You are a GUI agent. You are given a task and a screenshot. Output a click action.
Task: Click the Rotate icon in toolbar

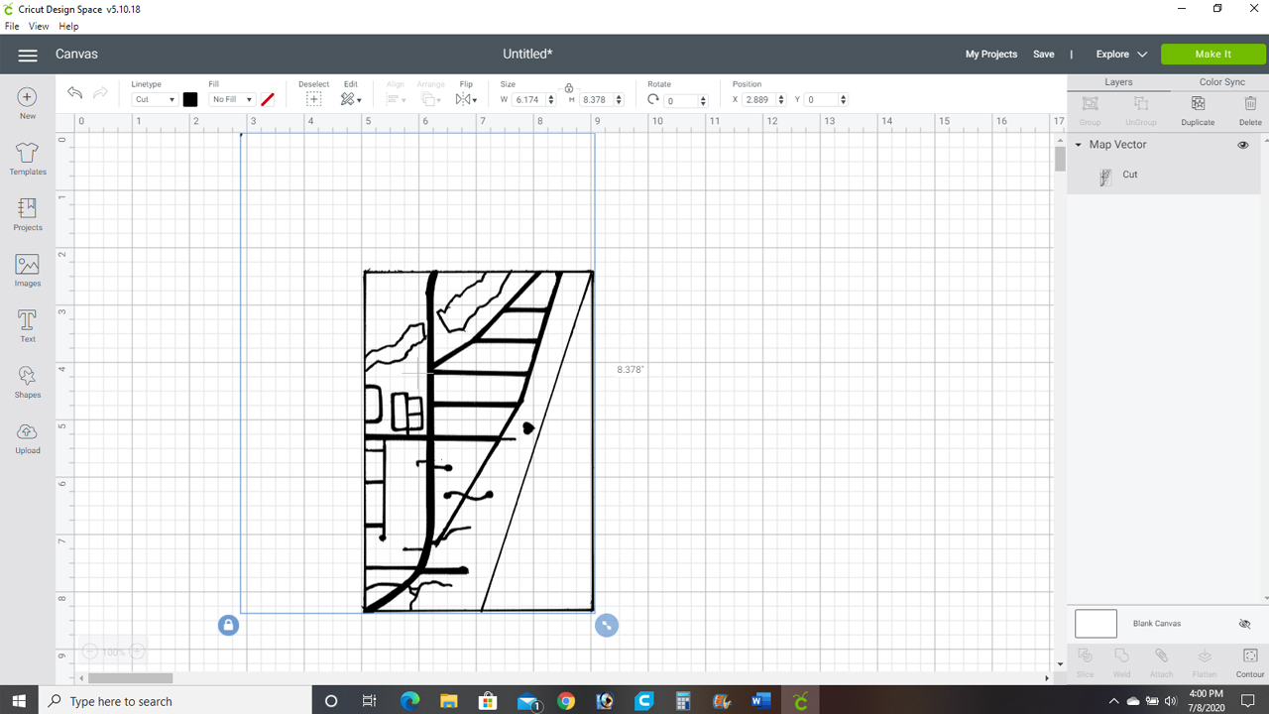click(x=653, y=99)
